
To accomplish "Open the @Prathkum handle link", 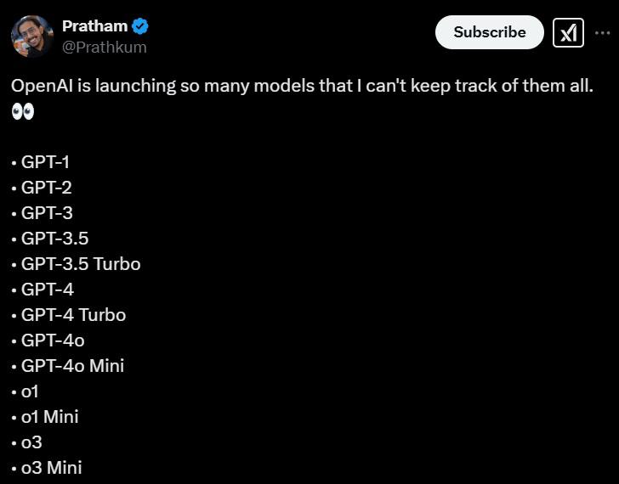I will 104,47.
